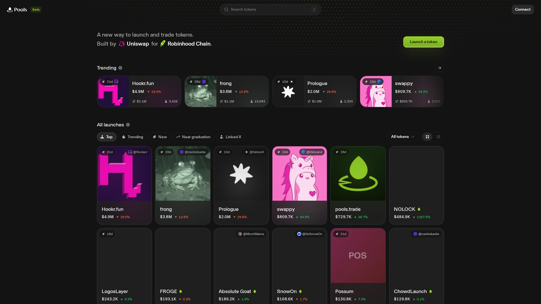Viewport: 541px width, 304px height.
Task: Select the Trending filter tab
Action: [x=133, y=137]
